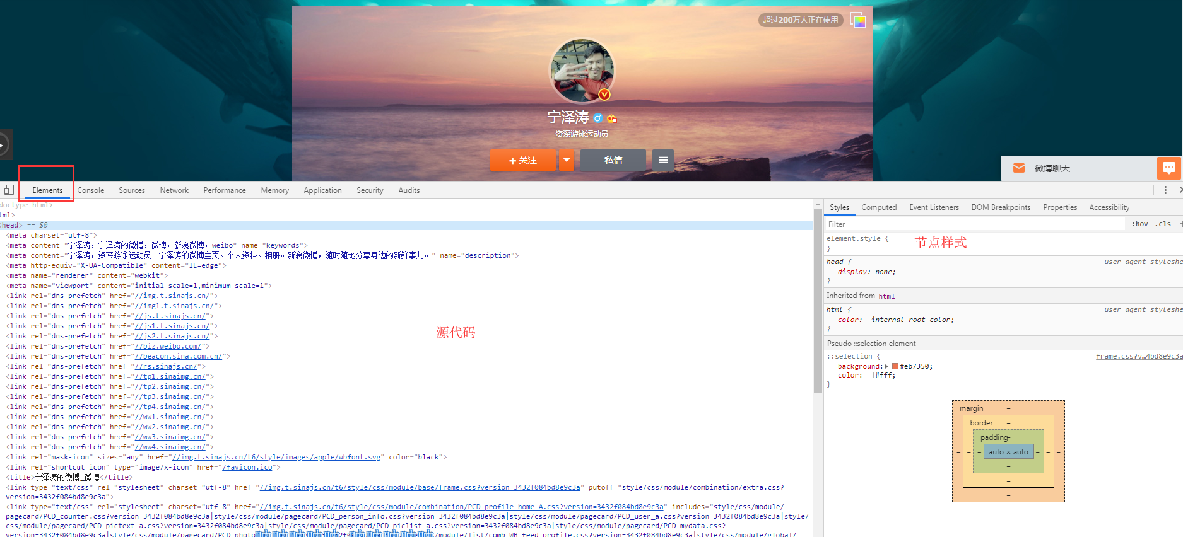Switch to the Properties sidebar tab
Screen dimensions: 1183x537
tap(1060, 207)
